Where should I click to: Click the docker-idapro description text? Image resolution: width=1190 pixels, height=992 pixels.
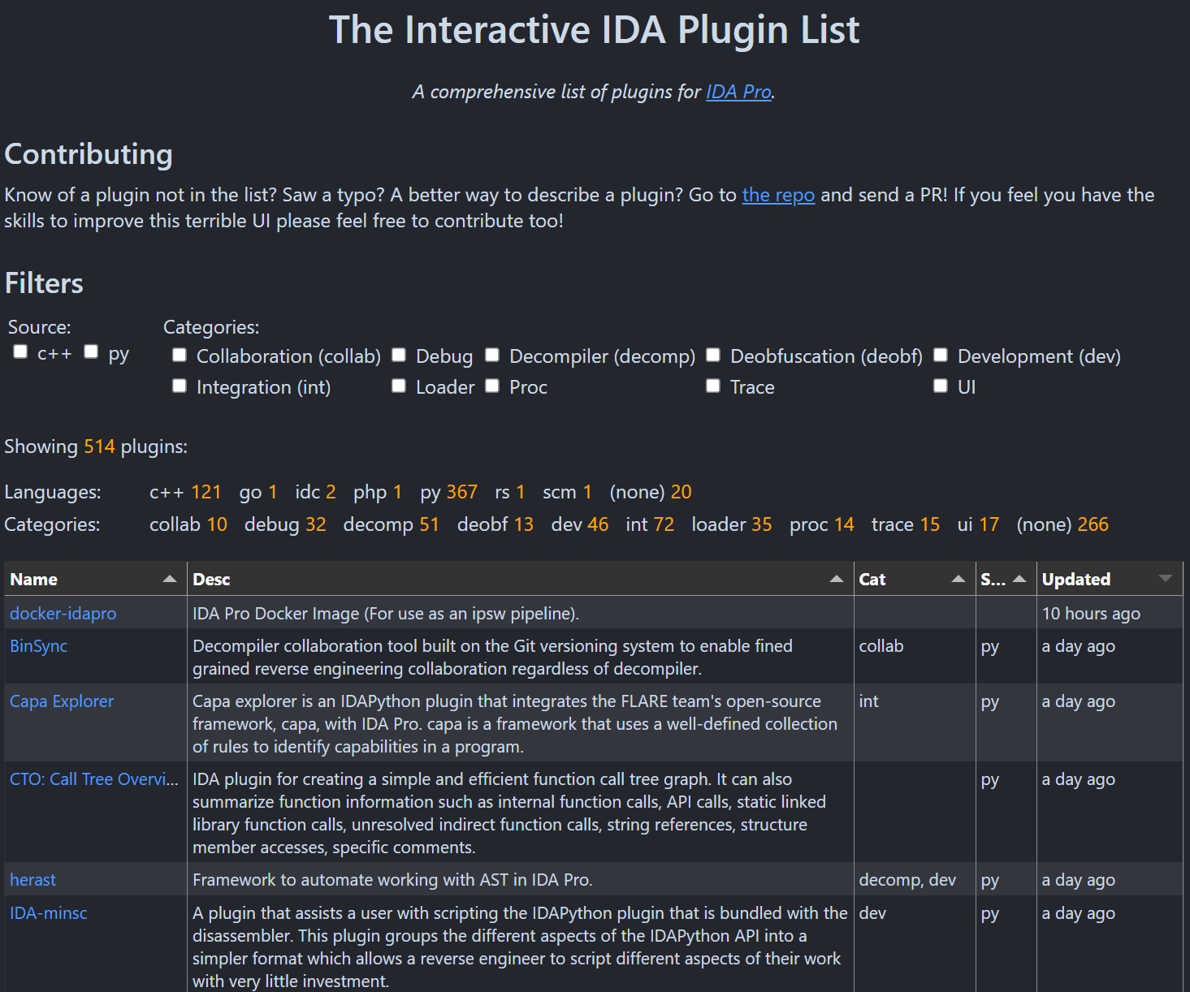point(386,614)
